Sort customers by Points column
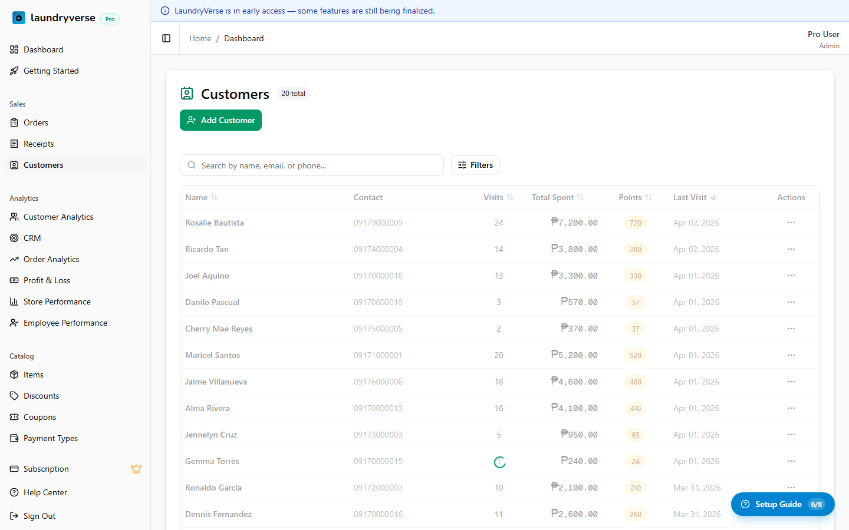 point(635,197)
